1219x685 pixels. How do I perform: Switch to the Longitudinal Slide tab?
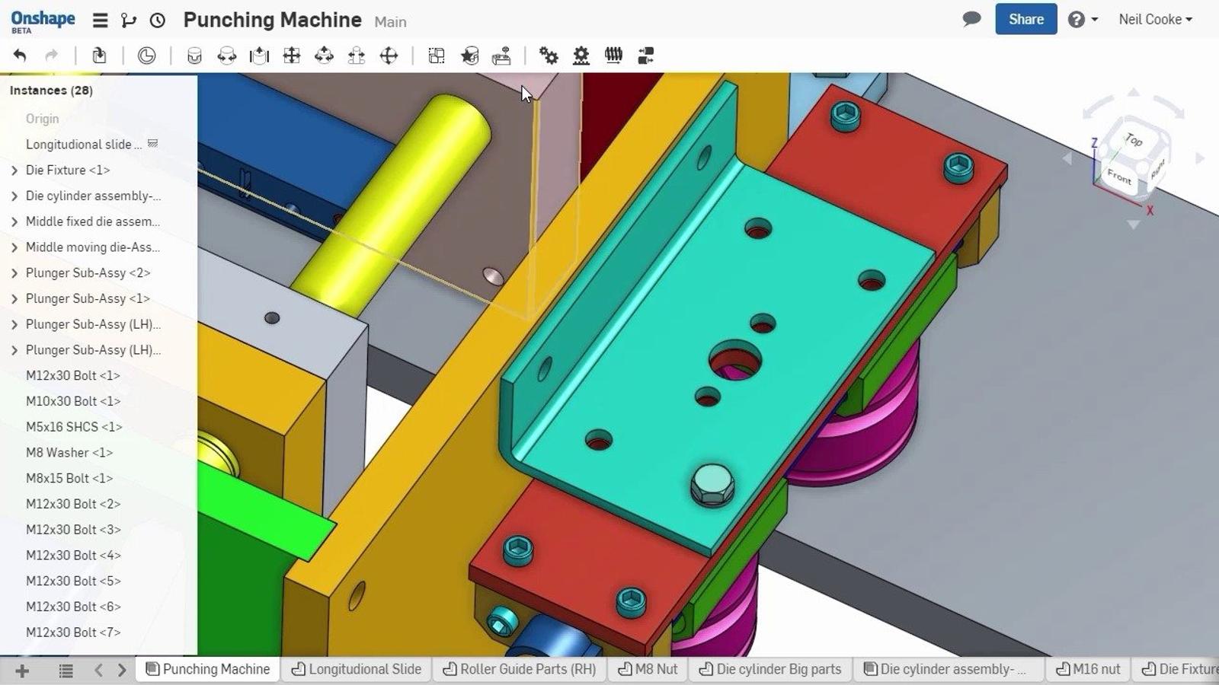pos(357,669)
